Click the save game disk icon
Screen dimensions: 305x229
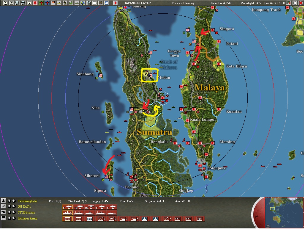pos(5,3)
